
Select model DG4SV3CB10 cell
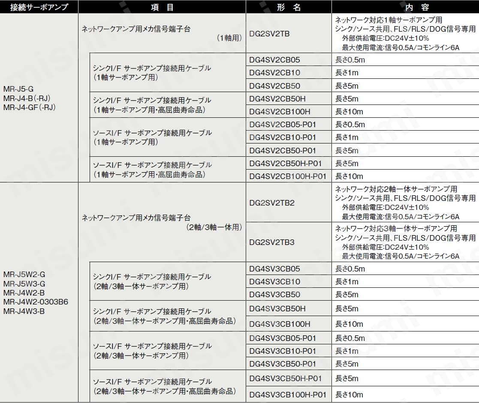pyautogui.click(x=289, y=281)
